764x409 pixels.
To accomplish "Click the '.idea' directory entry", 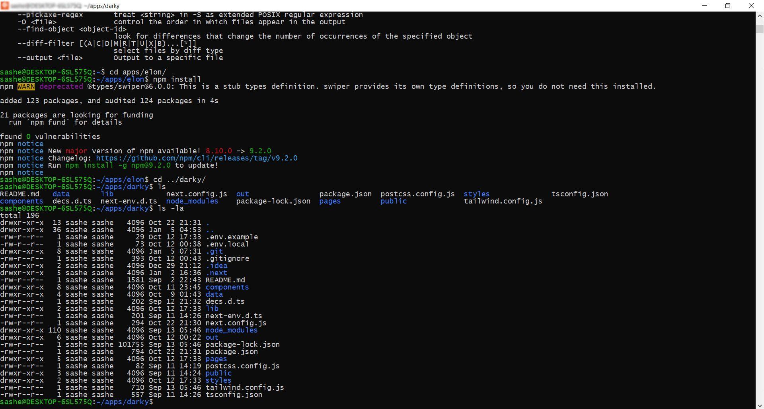I will [216, 266].
